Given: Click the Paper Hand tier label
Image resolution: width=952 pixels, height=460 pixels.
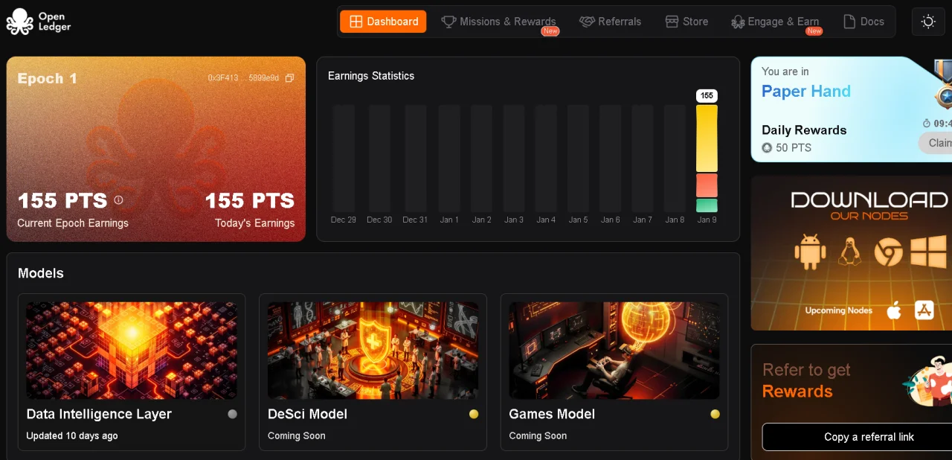Looking at the screenshot, I should pyautogui.click(x=806, y=92).
